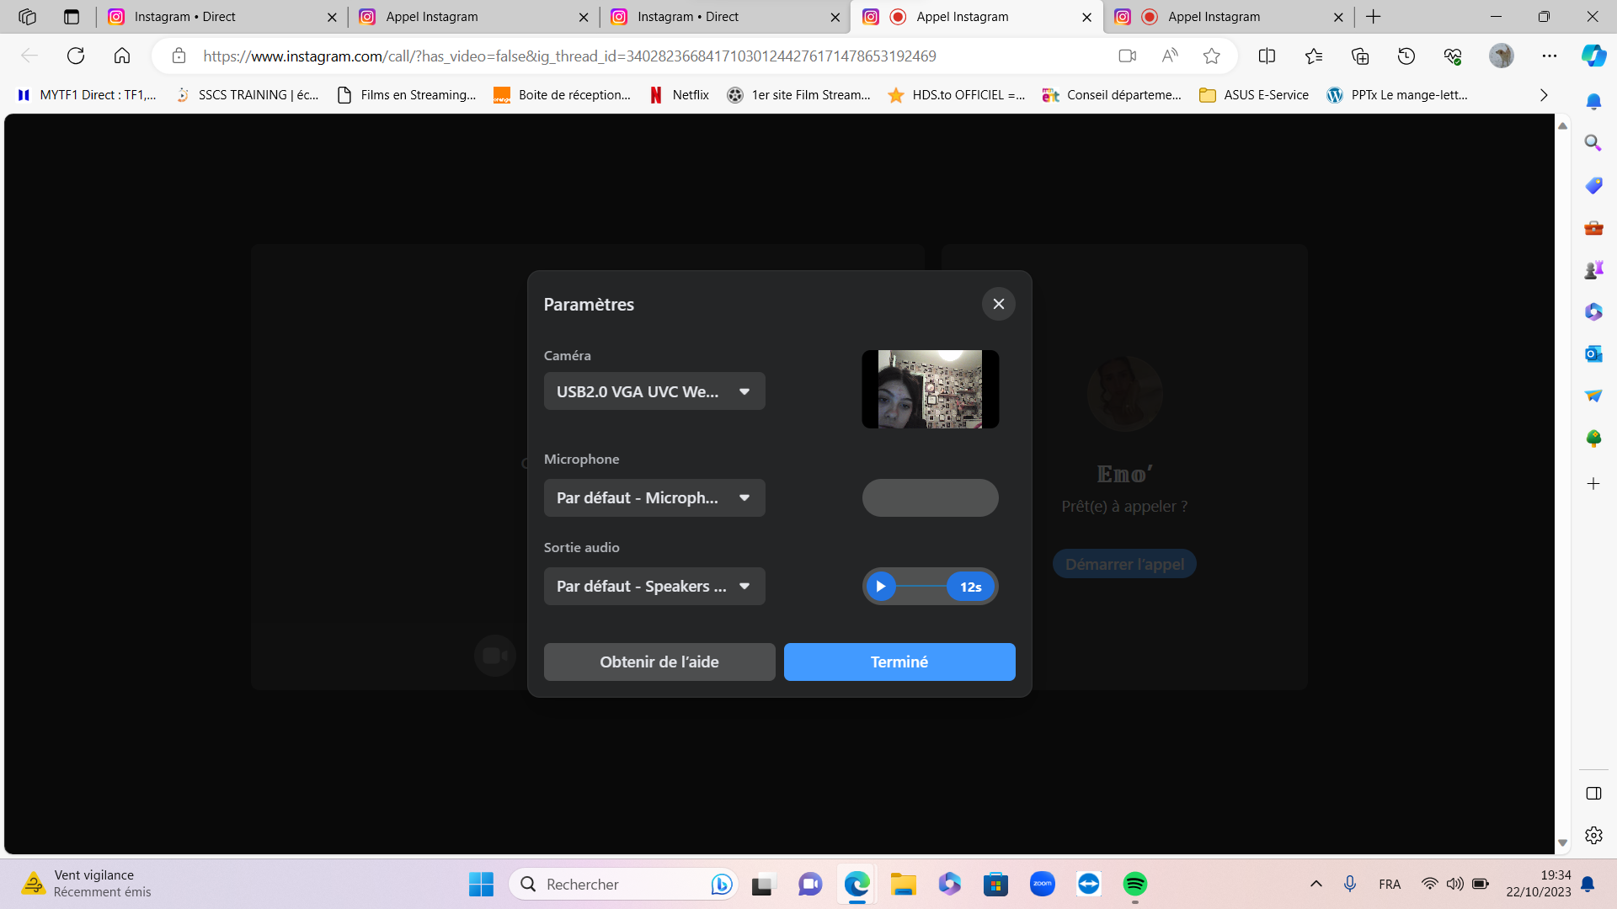Viewport: 1617px width, 909px height.
Task: Open the Collections icon in Edge toolbar
Action: tap(1358, 56)
